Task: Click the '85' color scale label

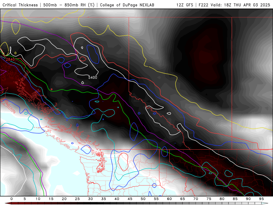Action: pos(235,199)
